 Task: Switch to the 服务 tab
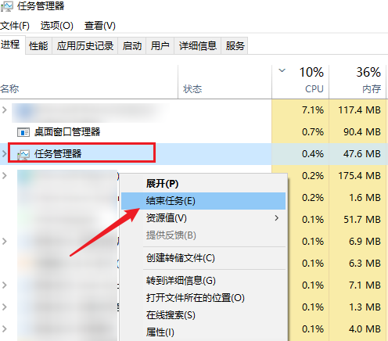(x=235, y=46)
